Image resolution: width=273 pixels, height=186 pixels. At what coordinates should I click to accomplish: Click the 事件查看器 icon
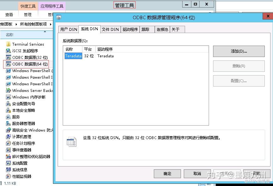click(x=8, y=150)
